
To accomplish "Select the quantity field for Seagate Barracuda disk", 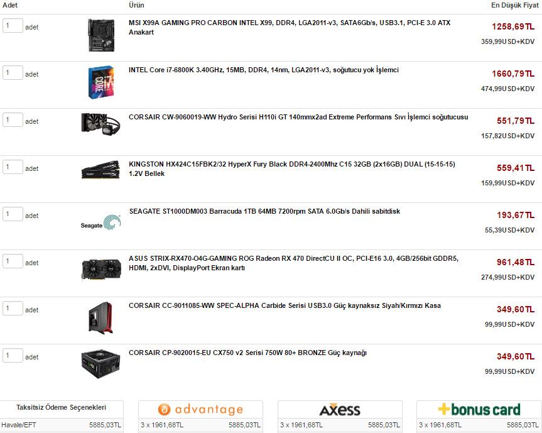I will (x=13, y=214).
